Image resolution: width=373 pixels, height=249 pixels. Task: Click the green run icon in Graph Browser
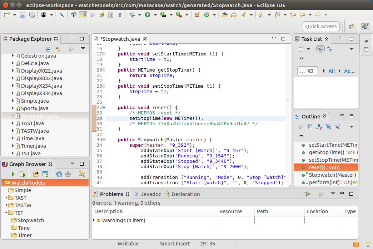[x=13, y=174]
